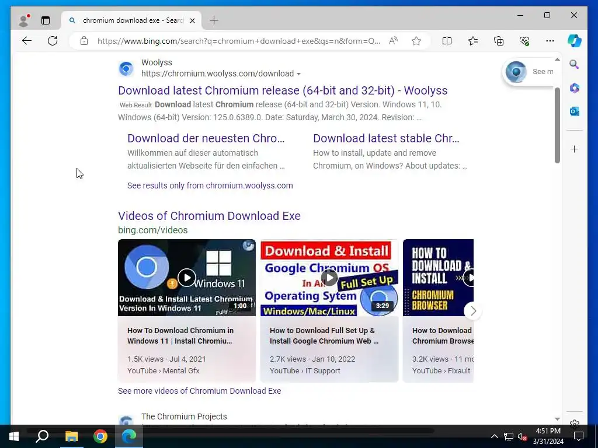This screenshot has width=598, height=448.
Task: Add this page to favorites star
Action: pyautogui.click(x=416, y=41)
